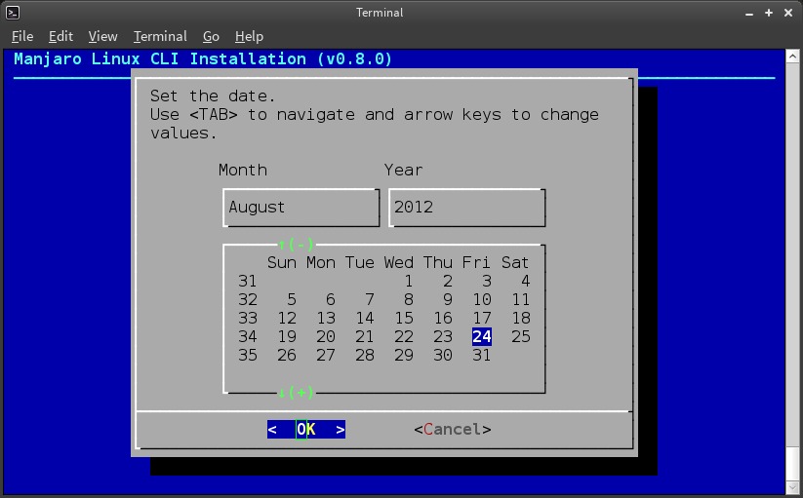This screenshot has height=498, width=803.
Task: Click week number 33 in calendar
Action: 248,318
